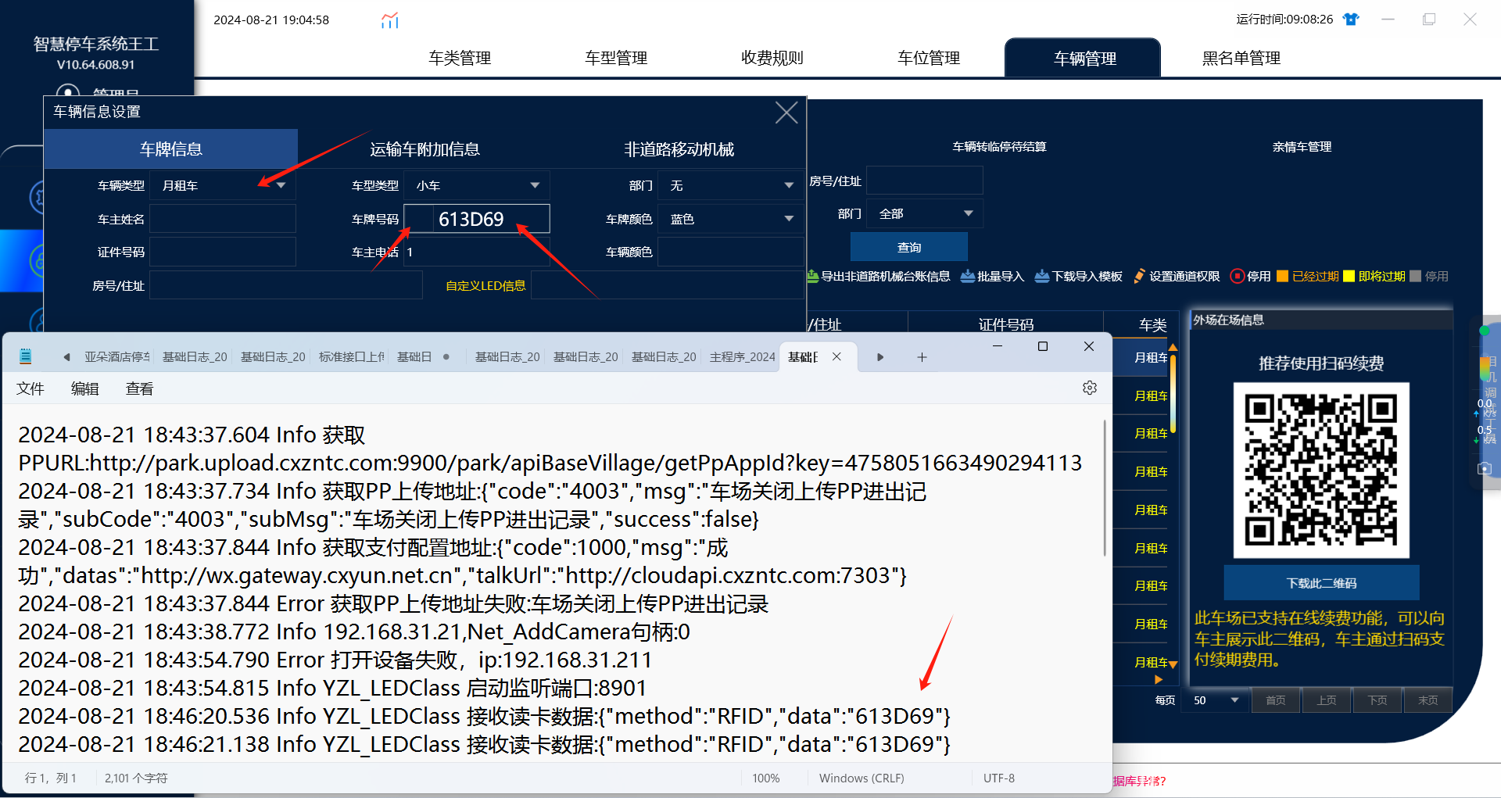Click the orange down arrow below vehicle list
Image resolution: width=1501 pixels, height=798 pixels.
[1173, 665]
